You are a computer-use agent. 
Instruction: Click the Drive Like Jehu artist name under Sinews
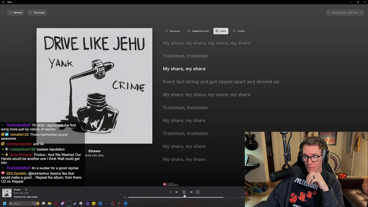click(94, 155)
